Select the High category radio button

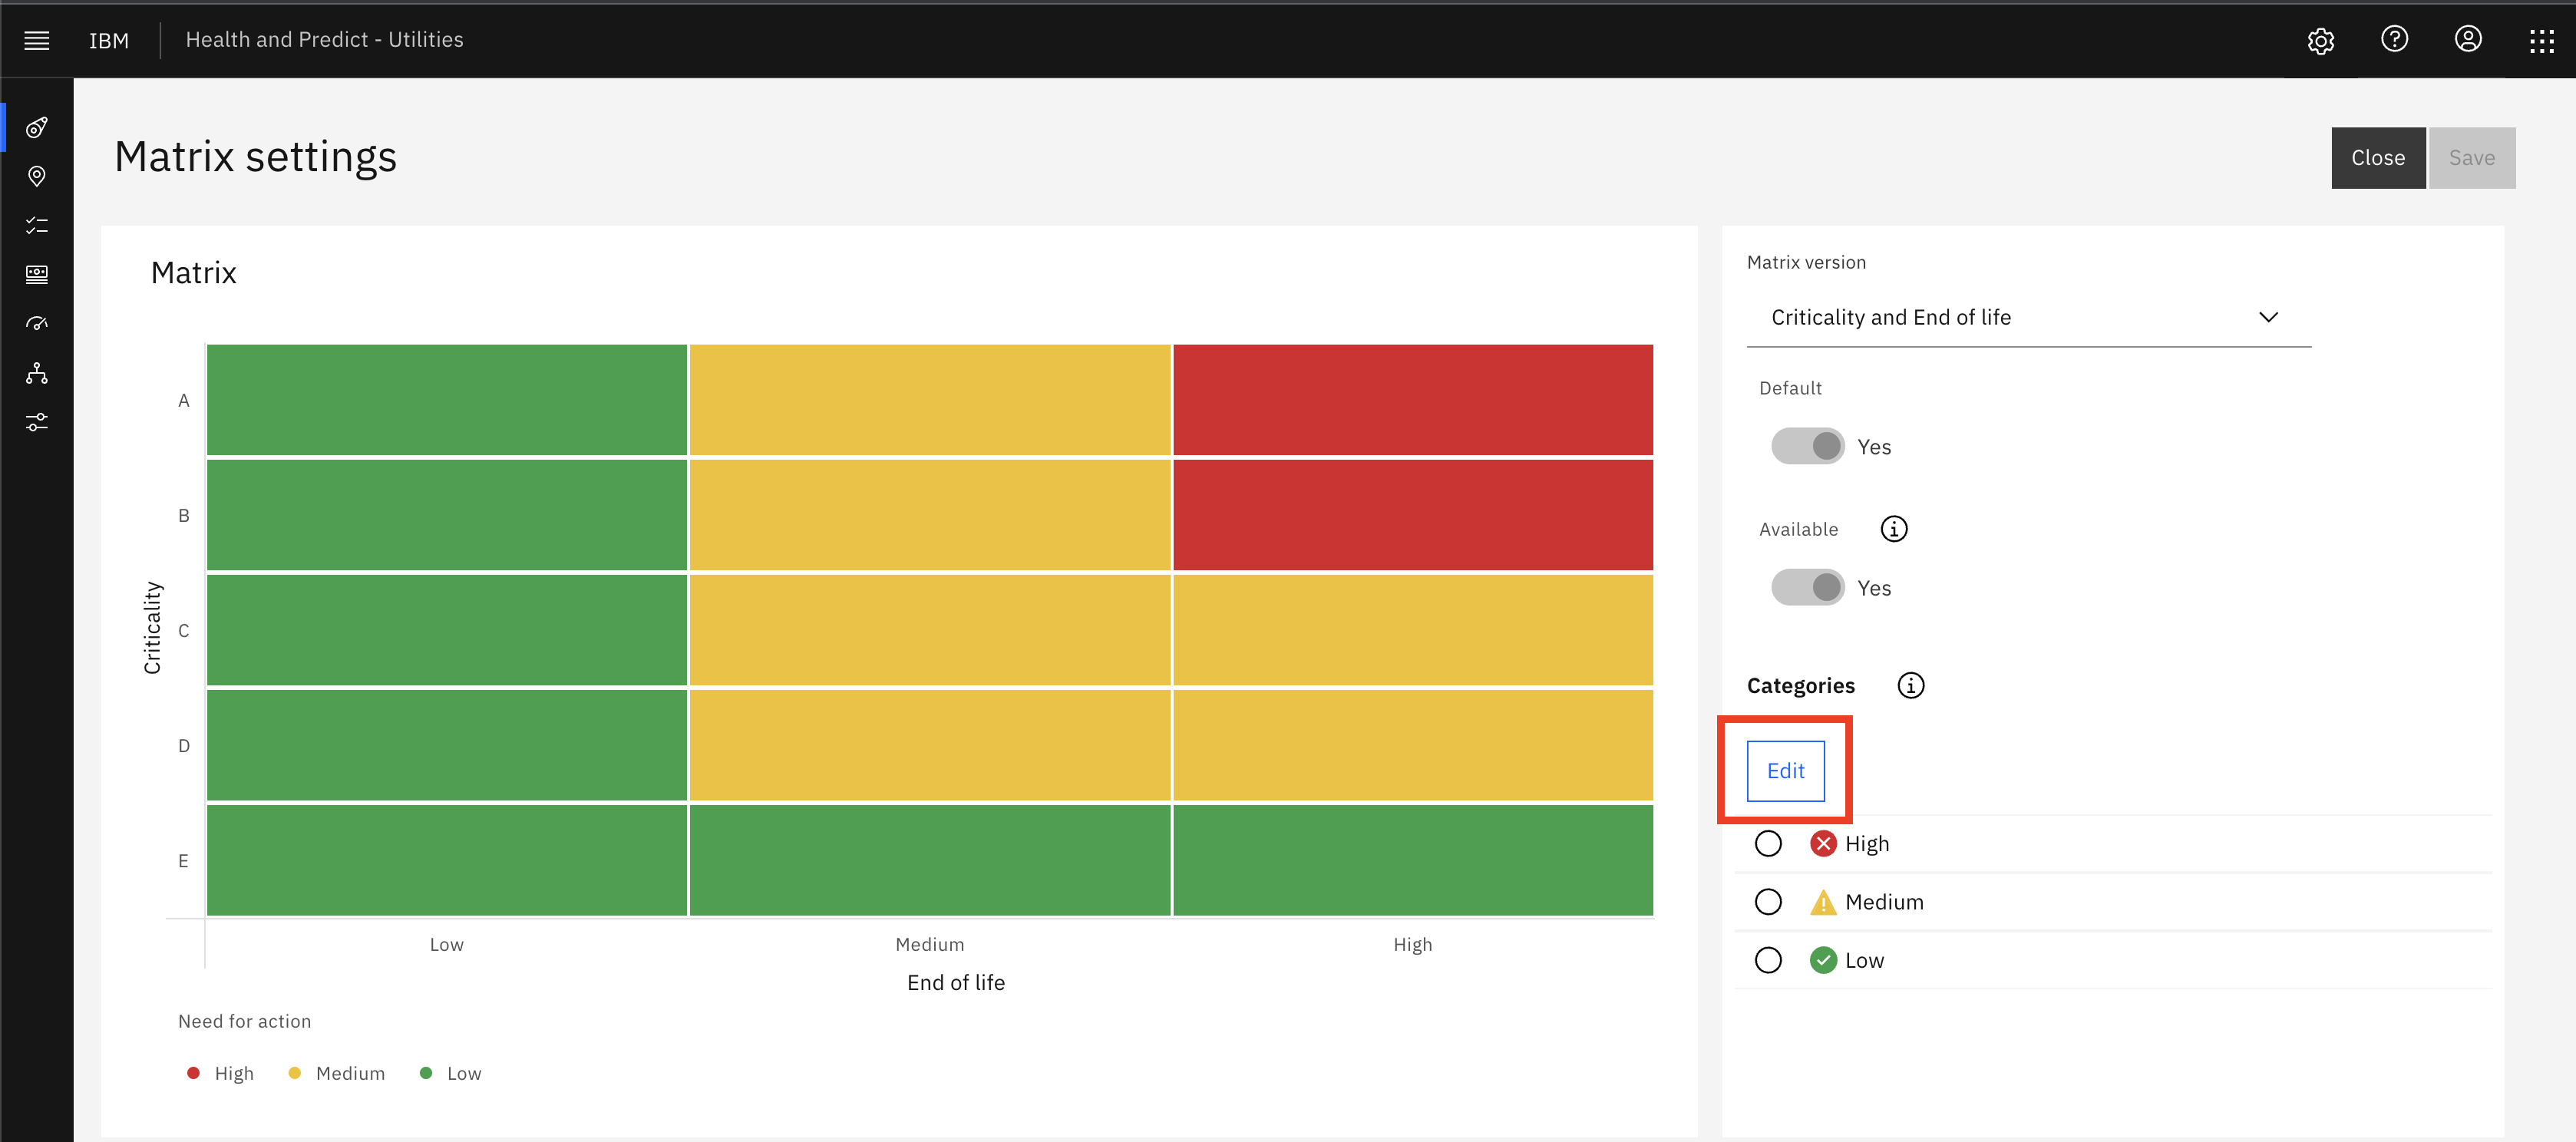pyautogui.click(x=1767, y=844)
